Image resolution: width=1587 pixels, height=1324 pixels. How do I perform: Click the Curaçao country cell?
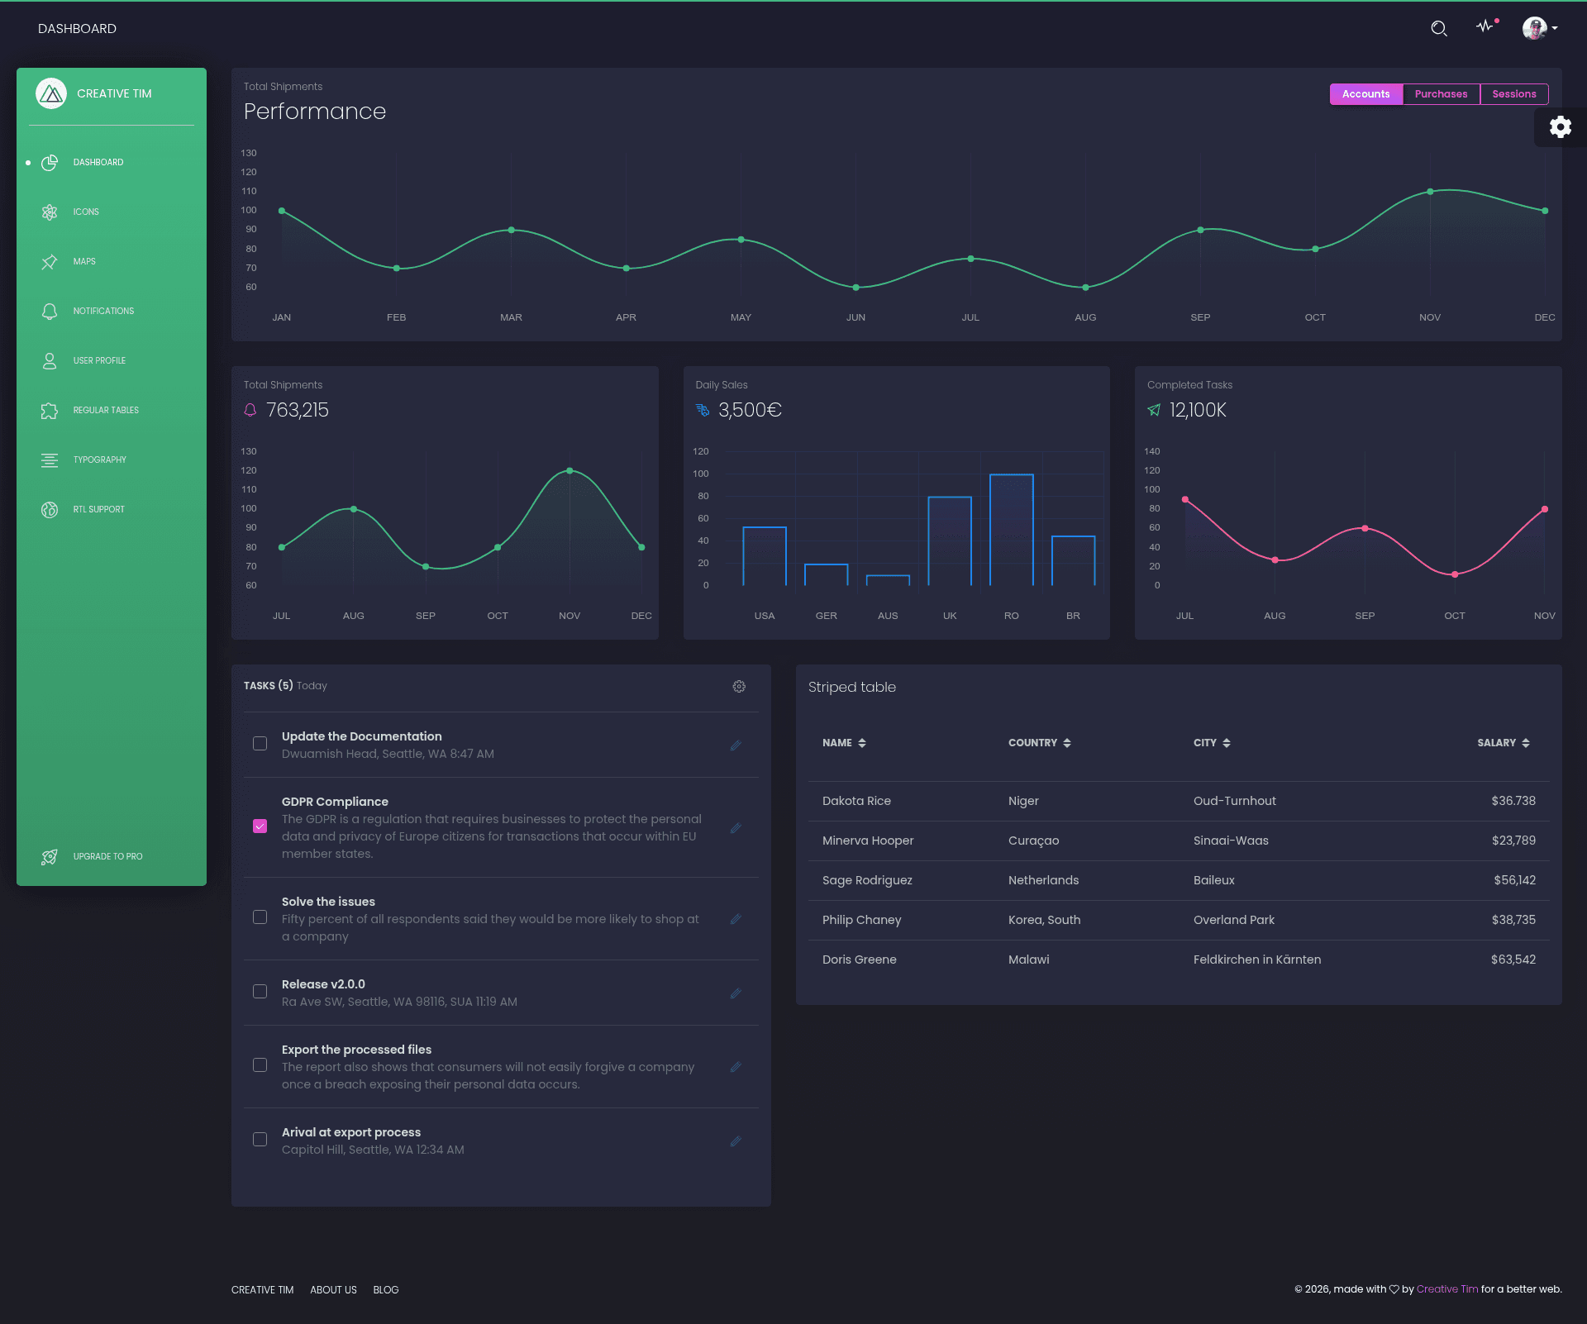click(x=1033, y=841)
